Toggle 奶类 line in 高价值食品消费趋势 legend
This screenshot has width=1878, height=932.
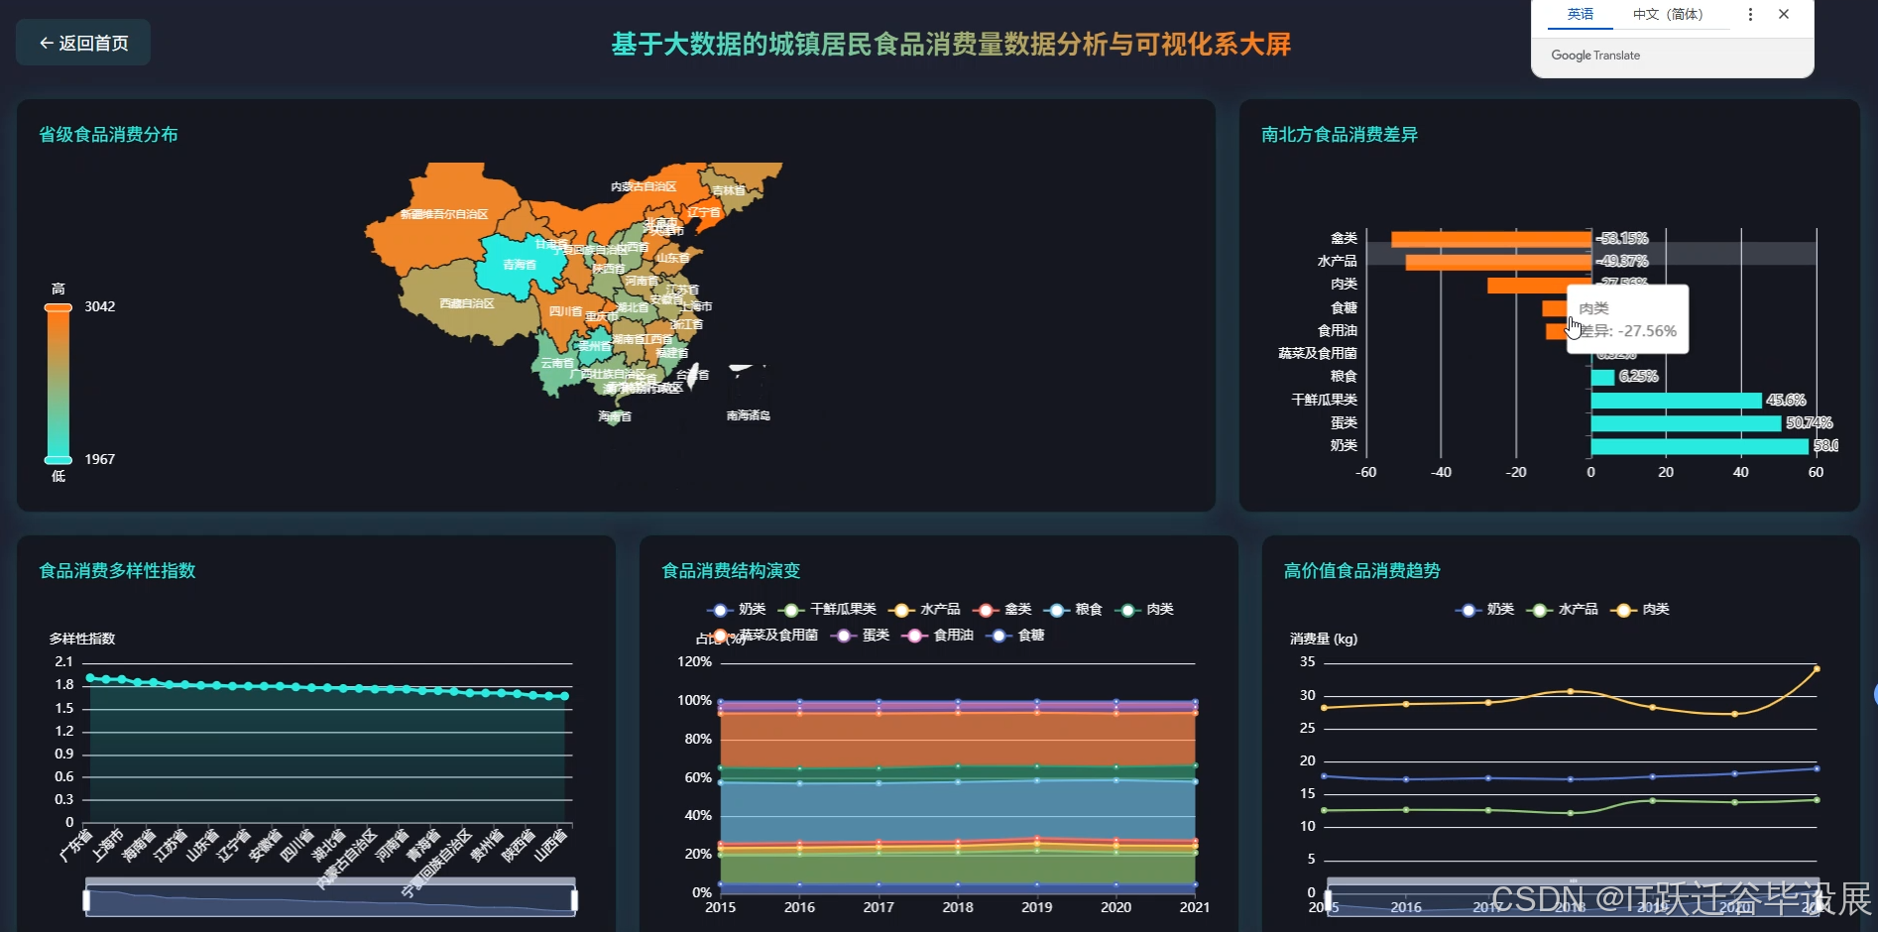pos(1484,609)
